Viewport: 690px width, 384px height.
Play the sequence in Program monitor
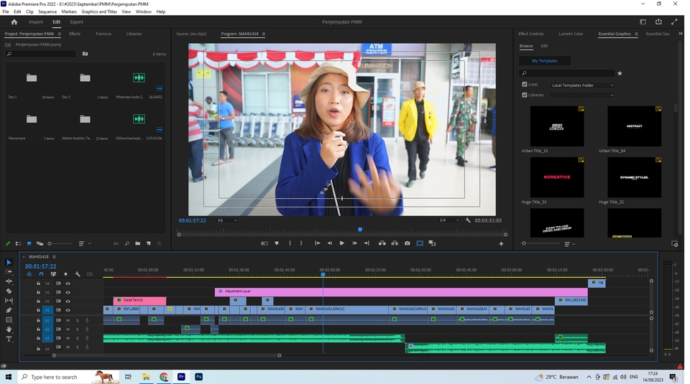pos(342,243)
